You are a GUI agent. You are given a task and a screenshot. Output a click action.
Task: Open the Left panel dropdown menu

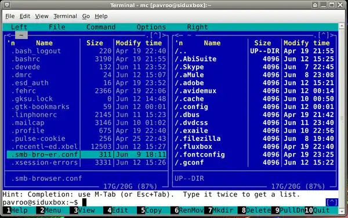pyautogui.click(x=19, y=27)
